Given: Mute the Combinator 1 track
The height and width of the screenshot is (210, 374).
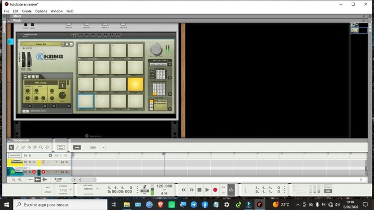Looking at the screenshot, I should (25, 172).
